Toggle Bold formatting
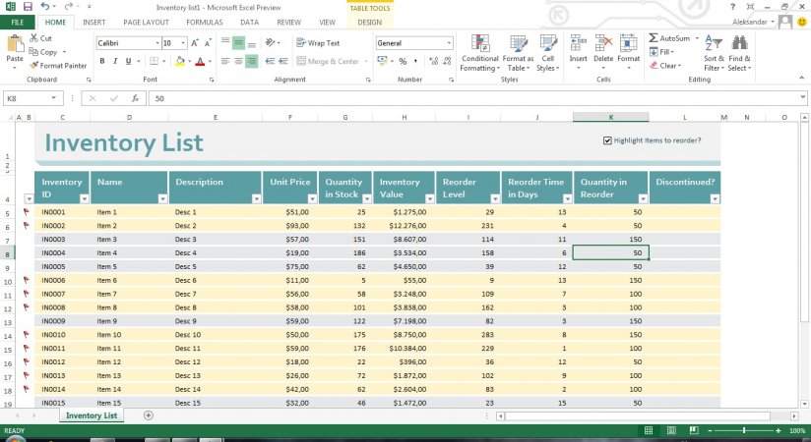The width and height of the screenshot is (811, 442). tap(102, 61)
